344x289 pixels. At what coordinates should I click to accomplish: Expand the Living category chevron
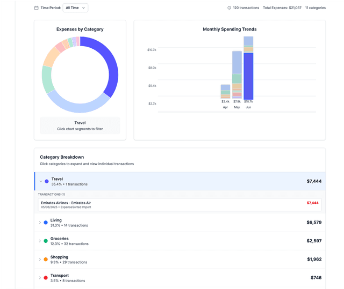click(x=40, y=223)
